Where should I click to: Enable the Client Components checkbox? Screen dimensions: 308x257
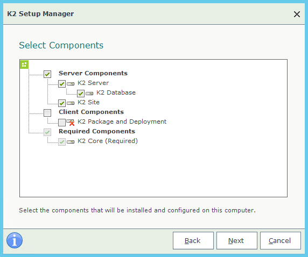coord(47,113)
